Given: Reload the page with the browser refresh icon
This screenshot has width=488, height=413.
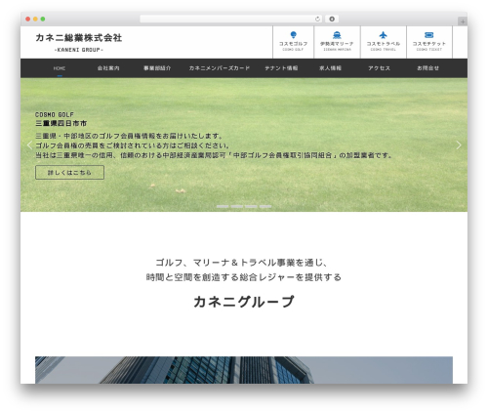Looking at the screenshot, I should [317, 19].
